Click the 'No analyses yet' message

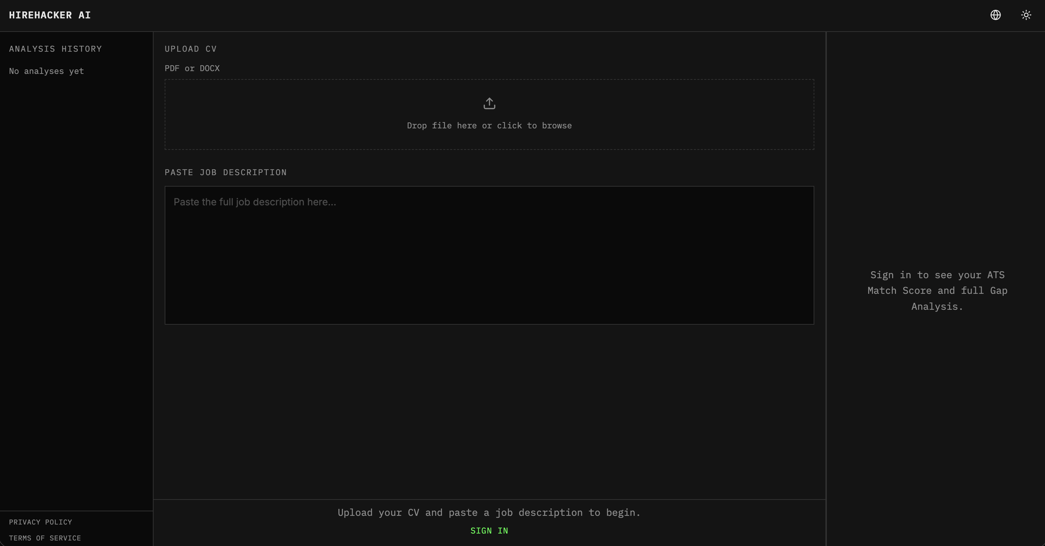(x=46, y=71)
